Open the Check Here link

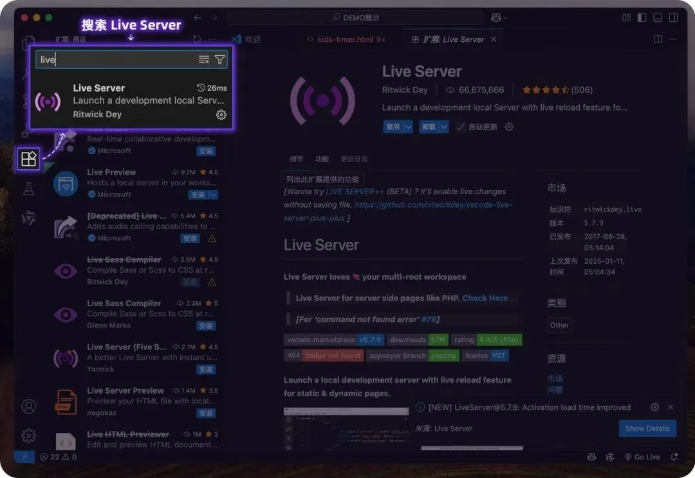coord(485,298)
